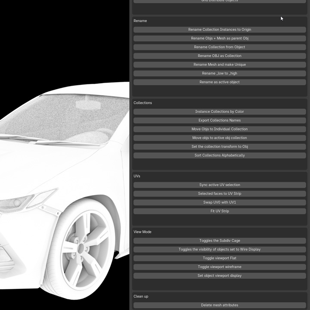The image size is (310, 310).
Task: Toggle visibility of objects set to Wire Display
Action: (x=220, y=249)
